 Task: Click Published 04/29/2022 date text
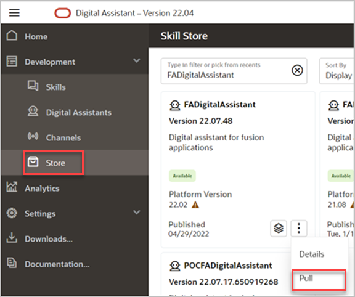pyautogui.click(x=189, y=234)
